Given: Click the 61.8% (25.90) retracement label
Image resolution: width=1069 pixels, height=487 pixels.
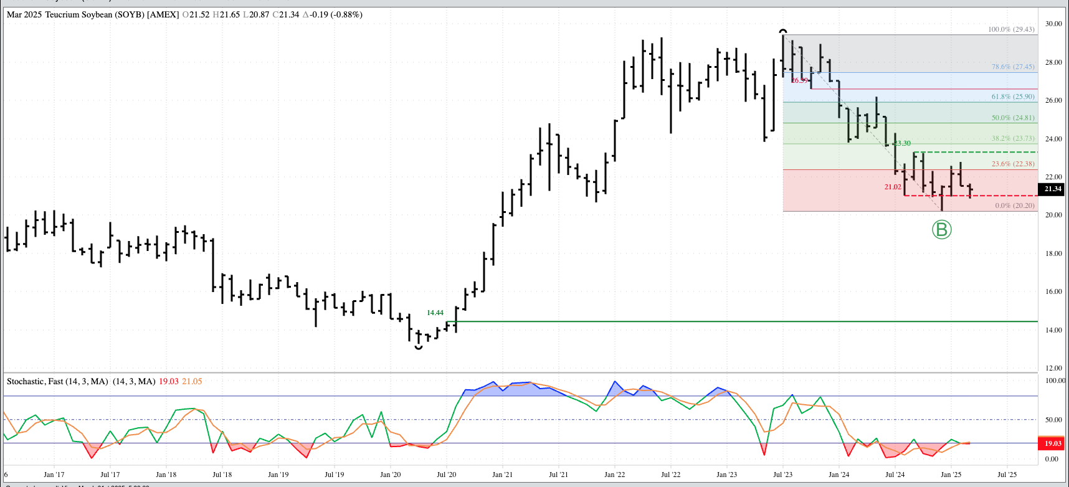Looking at the screenshot, I should tap(1013, 97).
